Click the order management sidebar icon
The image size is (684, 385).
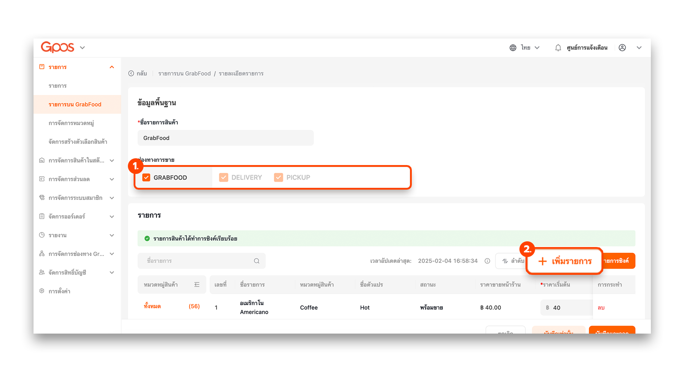(42, 216)
